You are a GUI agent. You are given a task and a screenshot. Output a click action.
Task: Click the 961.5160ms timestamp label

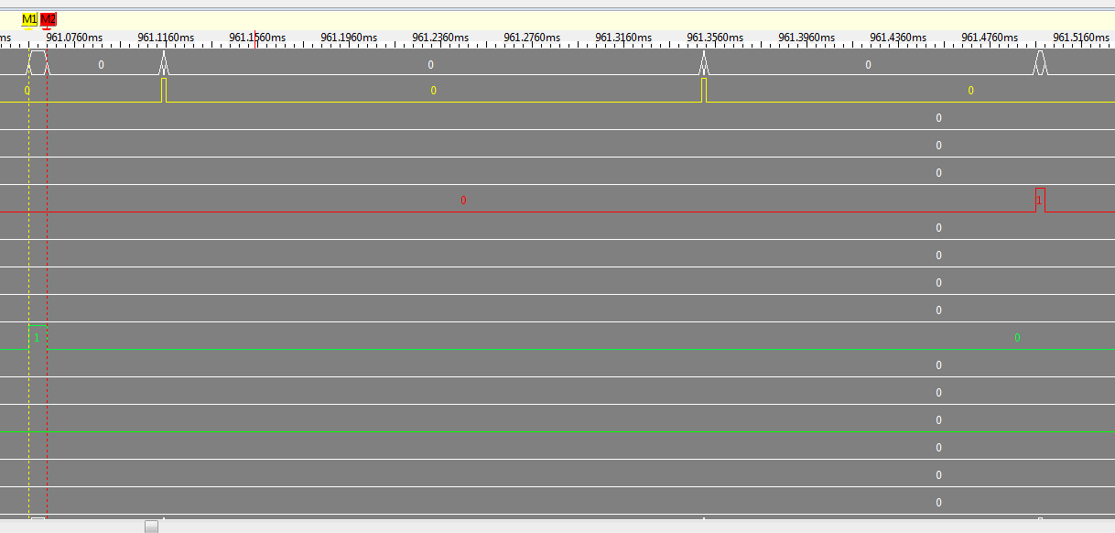pyautogui.click(x=1083, y=38)
